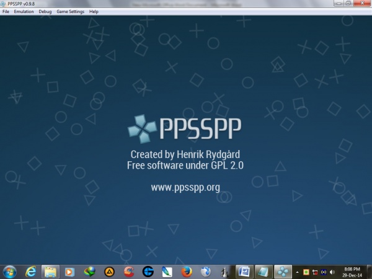Open the volume speaker tray icon

(332, 272)
